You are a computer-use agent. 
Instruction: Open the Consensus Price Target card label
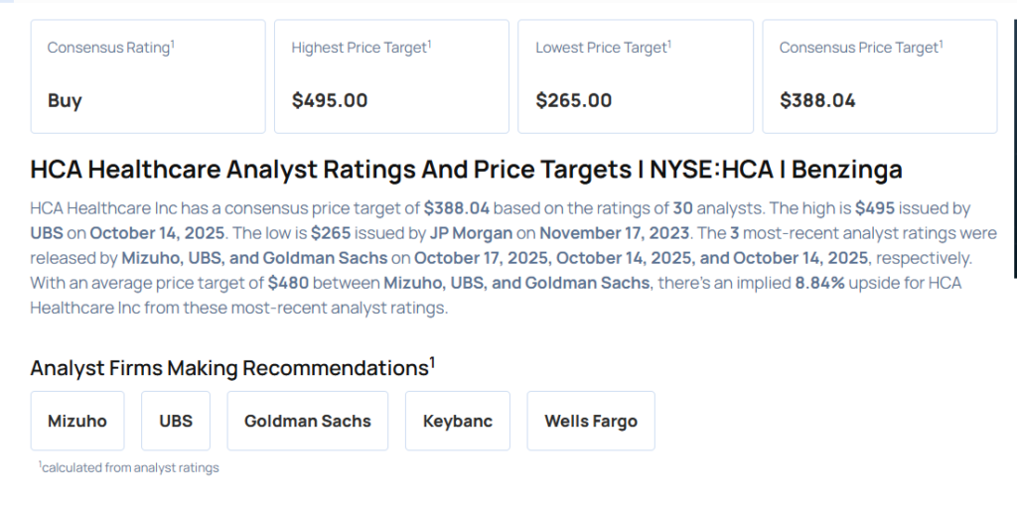861,48
